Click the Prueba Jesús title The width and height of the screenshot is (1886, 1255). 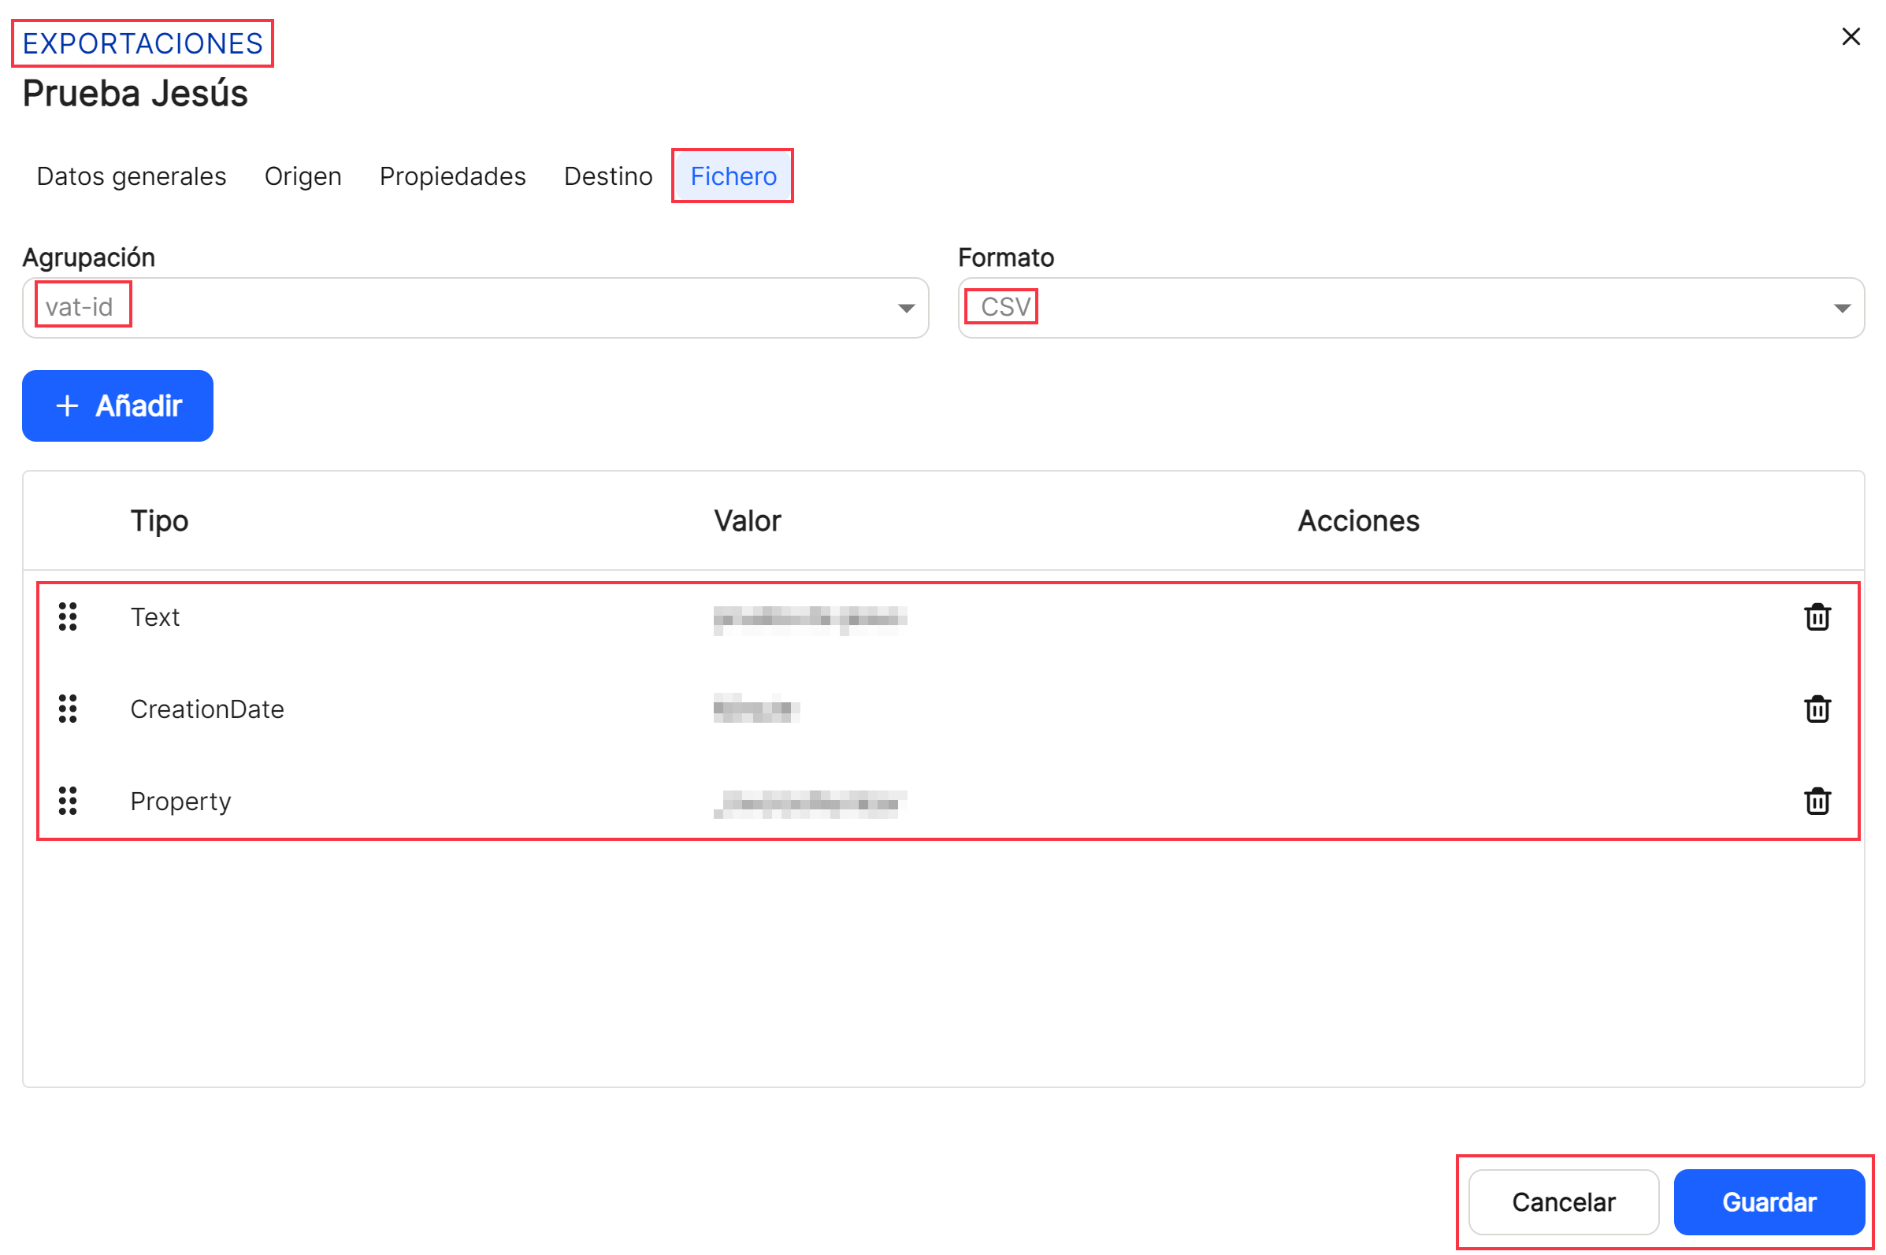136,94
